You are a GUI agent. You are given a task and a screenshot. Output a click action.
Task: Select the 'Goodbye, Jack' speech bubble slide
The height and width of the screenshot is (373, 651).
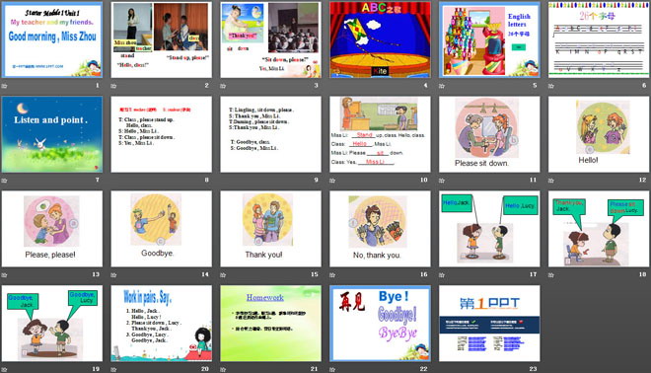(52, 323)
